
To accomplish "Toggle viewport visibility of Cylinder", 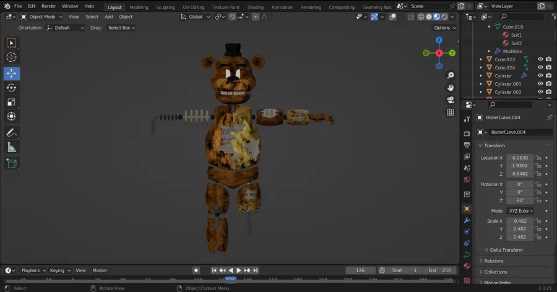I will coord(540,75).
